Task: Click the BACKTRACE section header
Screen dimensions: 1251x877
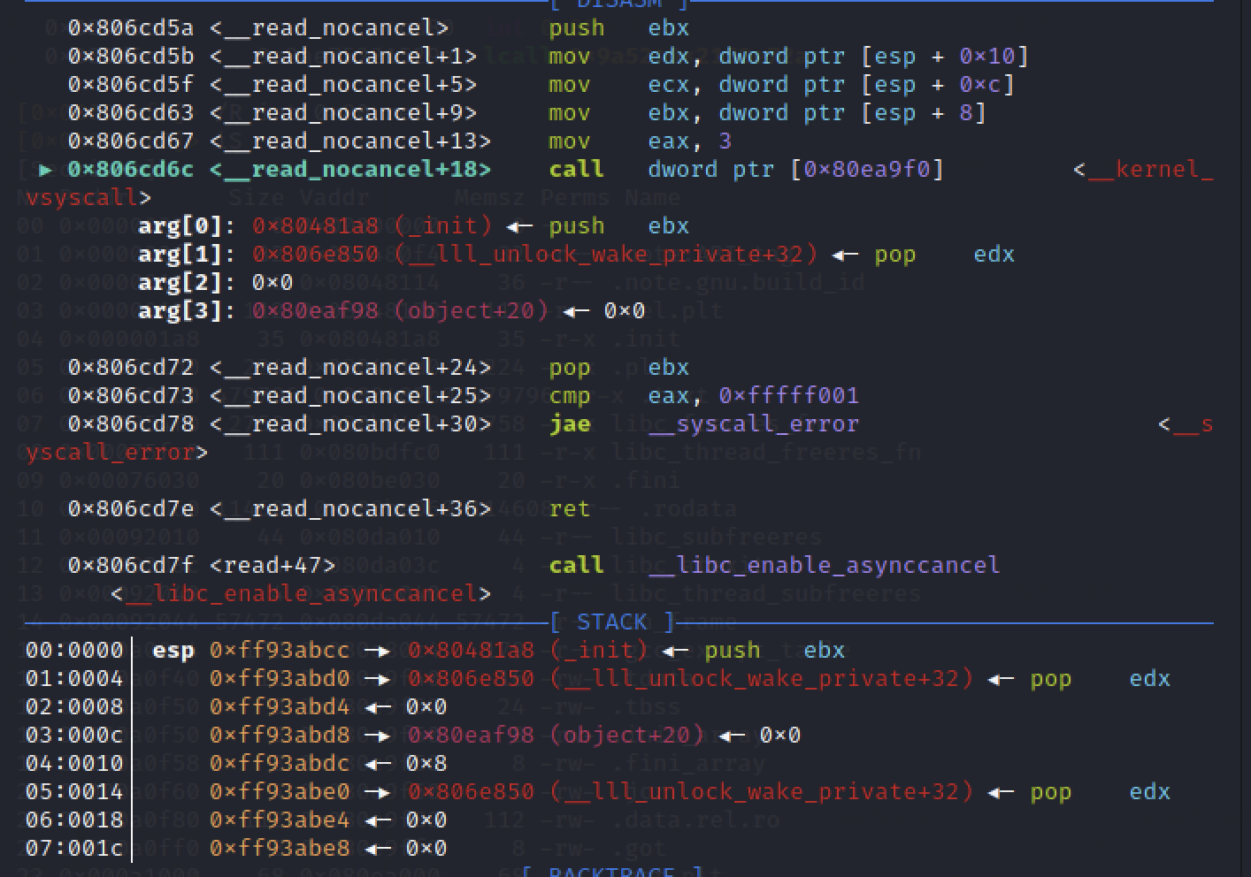Action: [612, 871]
